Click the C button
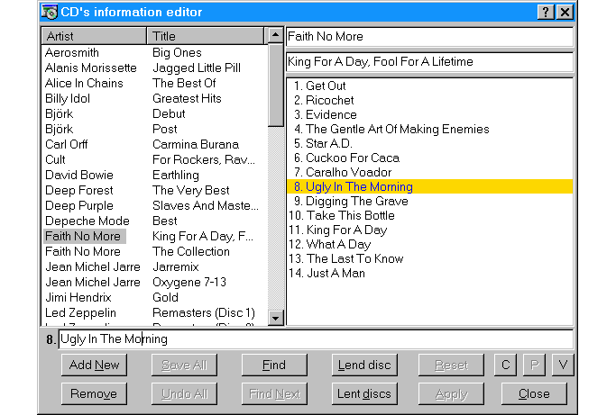The image size is (616, 415). [506, 365]
